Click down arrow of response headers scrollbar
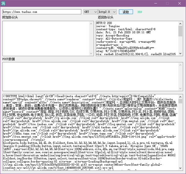The image size is (186, 174). click(180, 54)
